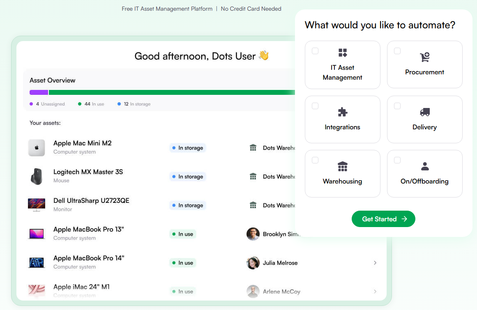
Task: Click Julia Melrose's avatar photo
Action: click(253, 263)
